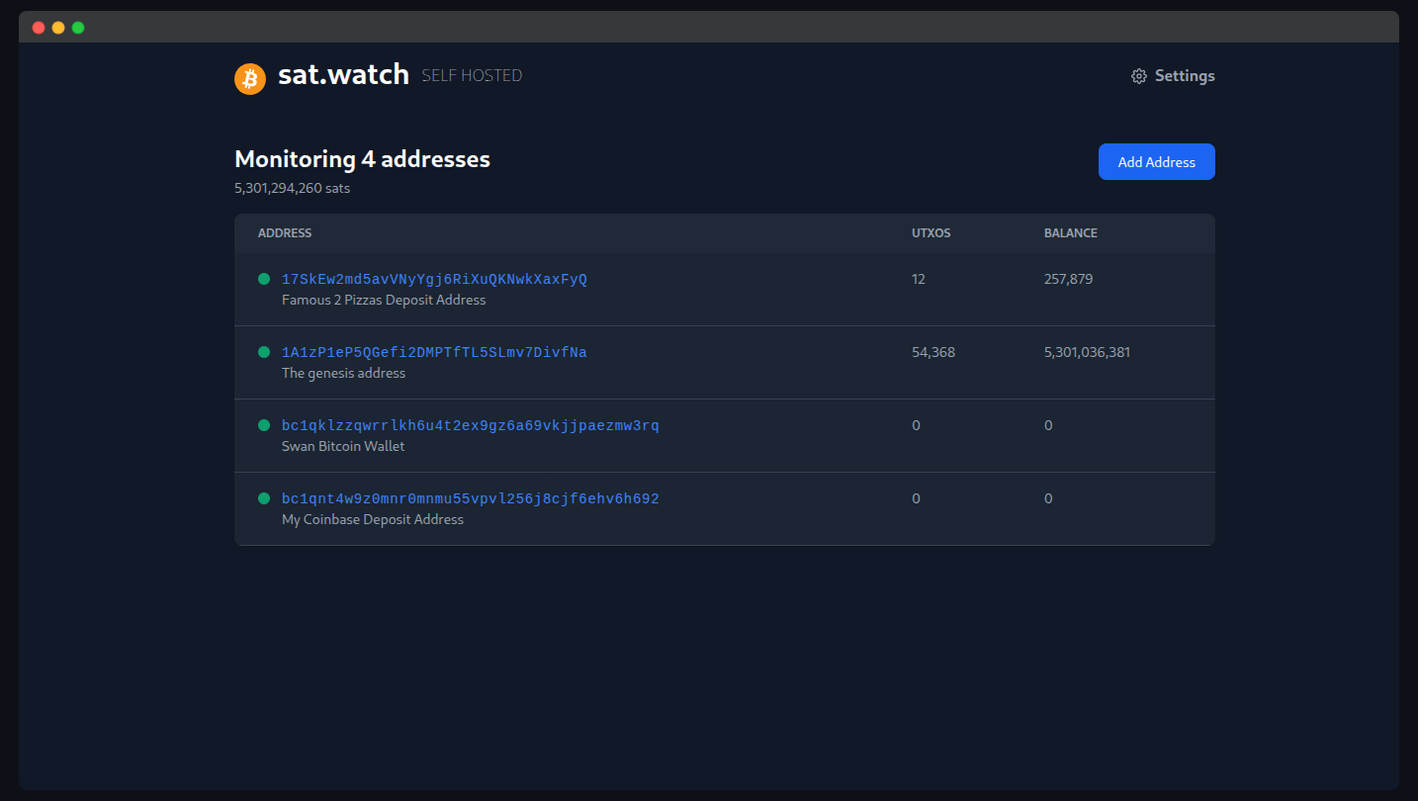The image size is (1418, 801).
Task: Click the balance value 257,879
Action: pyautogui.click(x=1069, y=280)
